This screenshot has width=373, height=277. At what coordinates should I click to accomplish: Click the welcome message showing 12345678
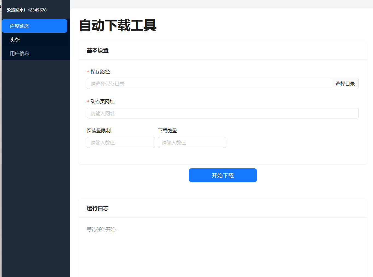click(x=26, y=10)
